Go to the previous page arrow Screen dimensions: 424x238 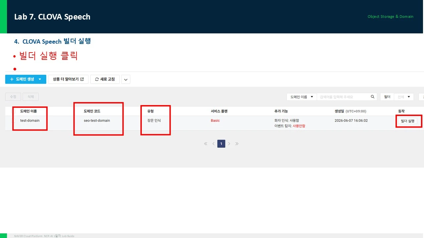[x=213, y=144]
